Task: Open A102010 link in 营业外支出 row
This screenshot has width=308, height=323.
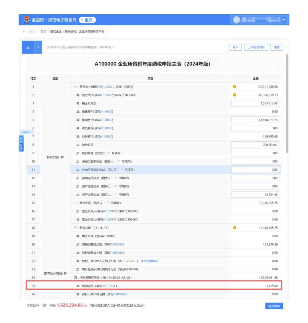Action: [x=109, y=219]
